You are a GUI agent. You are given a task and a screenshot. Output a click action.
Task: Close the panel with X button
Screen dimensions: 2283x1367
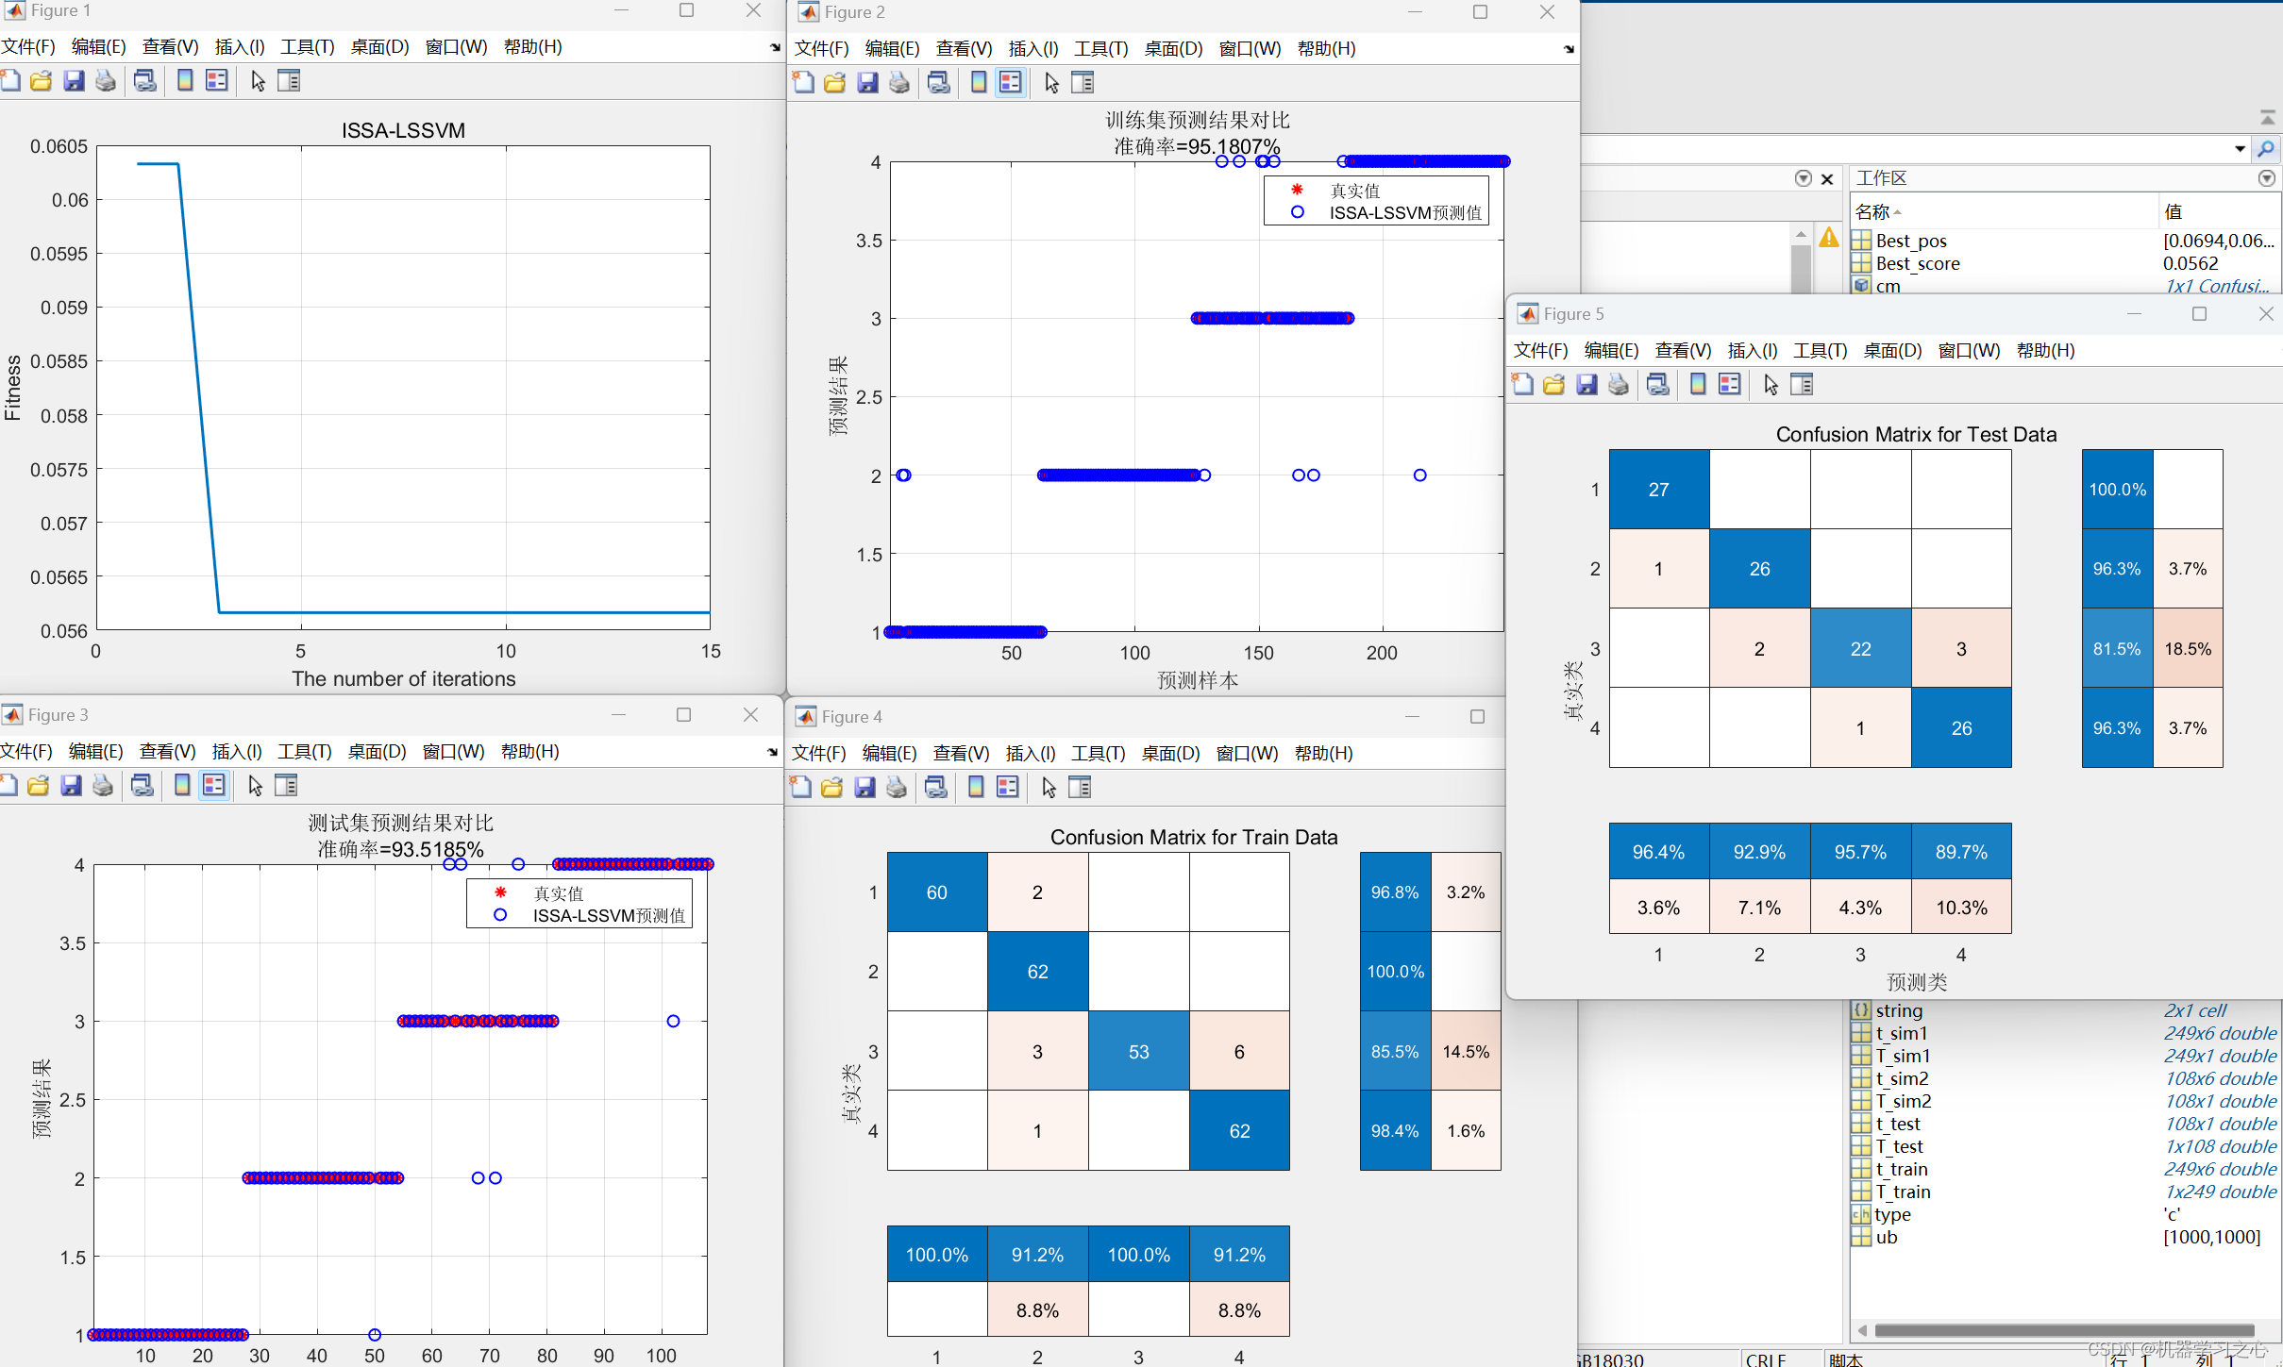(1827, 179)
